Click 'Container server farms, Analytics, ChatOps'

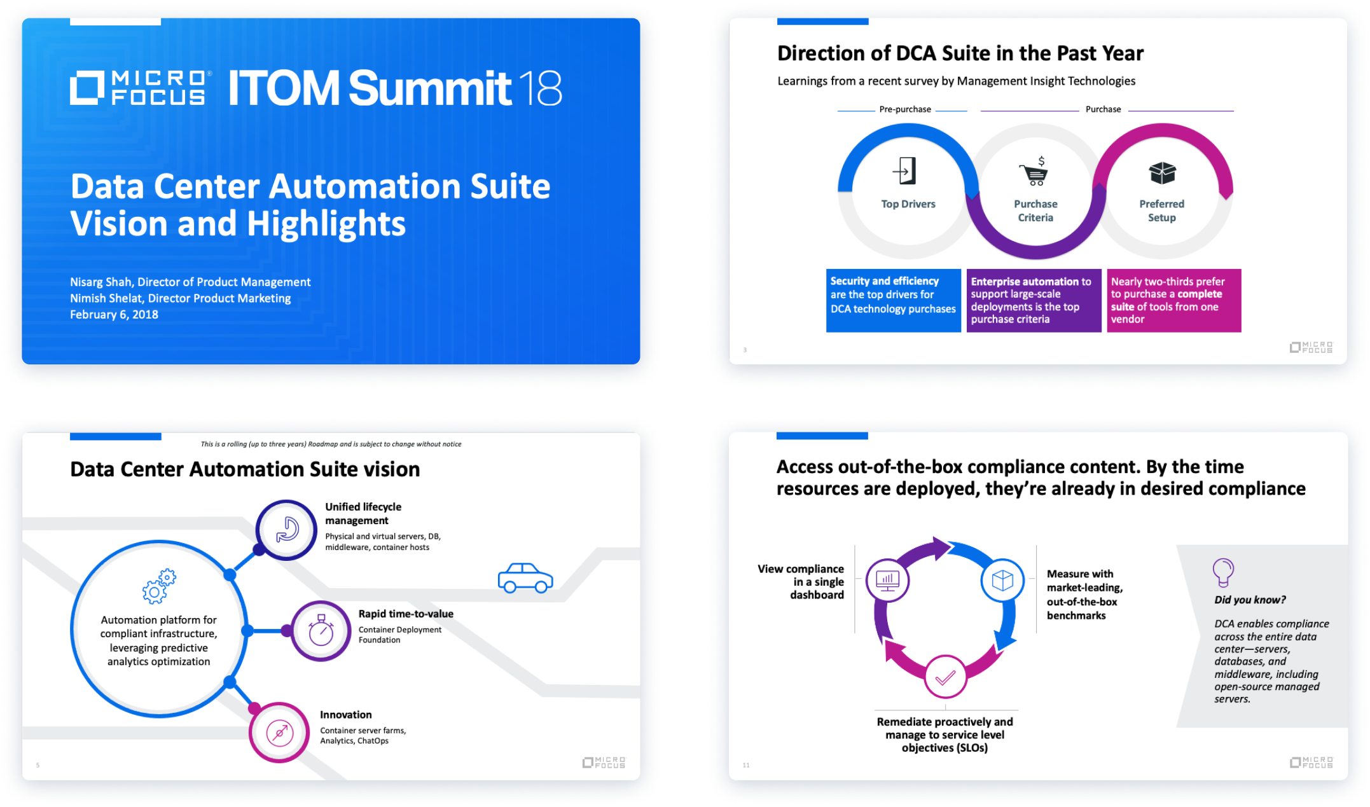pos(363,736)
